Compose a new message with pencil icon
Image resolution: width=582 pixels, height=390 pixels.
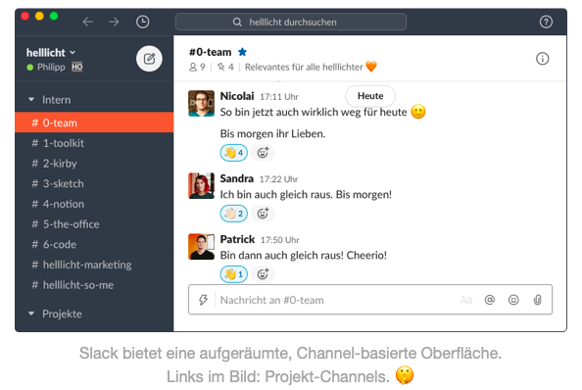click(149, 59)
